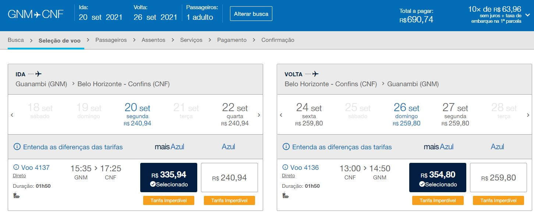Click the seat icon under flight 4137 duration
The image size is (534, 212).
click(16, 195)
